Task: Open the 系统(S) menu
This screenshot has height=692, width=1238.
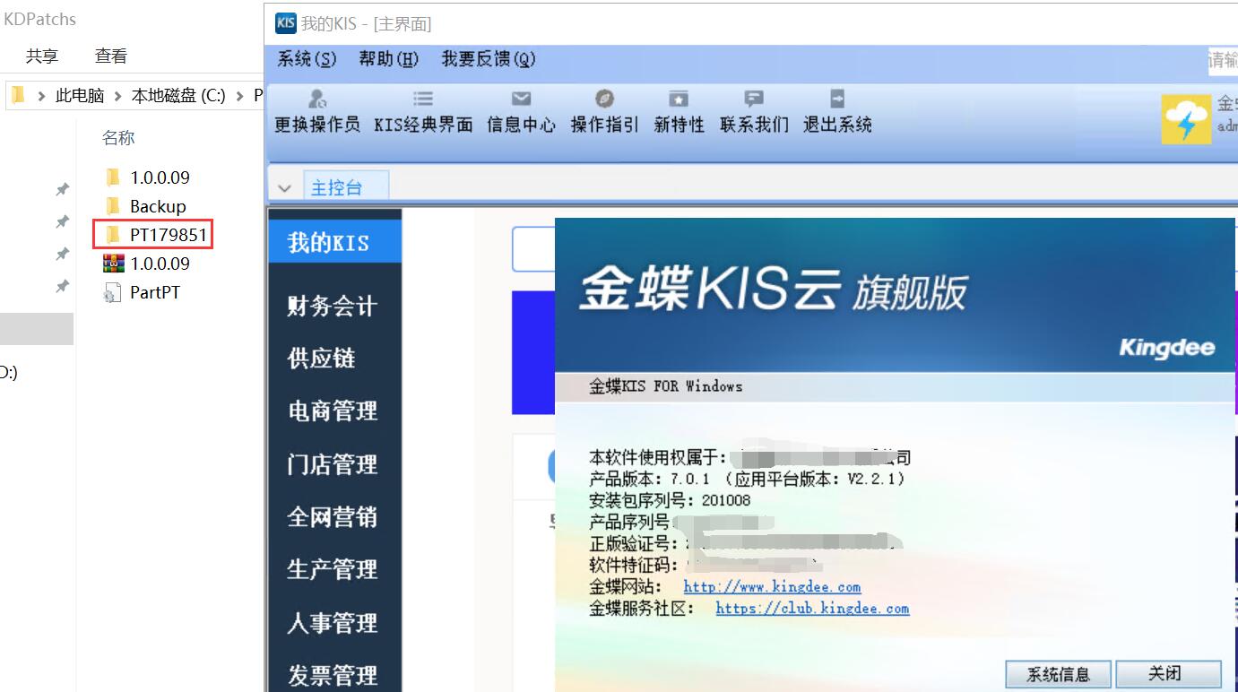Action: point(307,59)
